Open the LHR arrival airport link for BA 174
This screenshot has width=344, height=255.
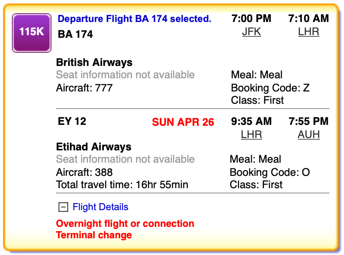coord(308,32)
